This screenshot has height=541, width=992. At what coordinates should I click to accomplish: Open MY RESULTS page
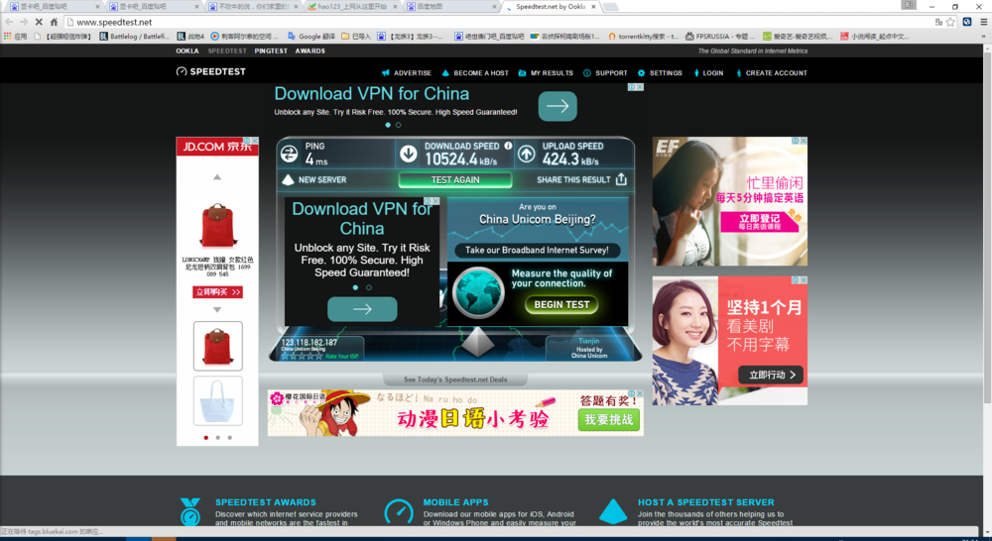pos(546,73)
